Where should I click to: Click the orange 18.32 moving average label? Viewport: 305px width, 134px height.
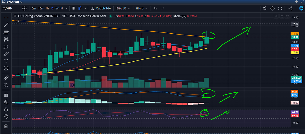[296, 34]
